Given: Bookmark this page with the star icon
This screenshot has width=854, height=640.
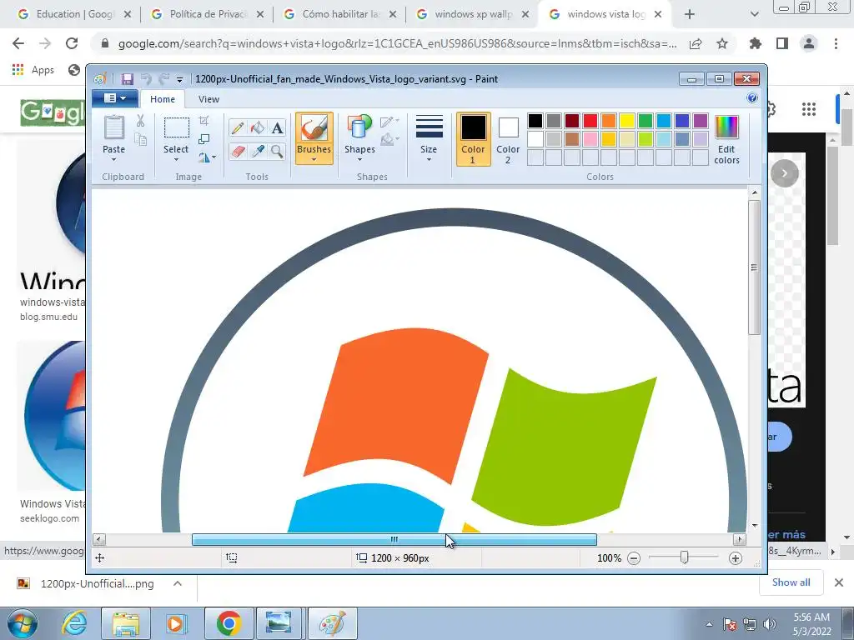Looking at the screenshot, I should (722, 43).
